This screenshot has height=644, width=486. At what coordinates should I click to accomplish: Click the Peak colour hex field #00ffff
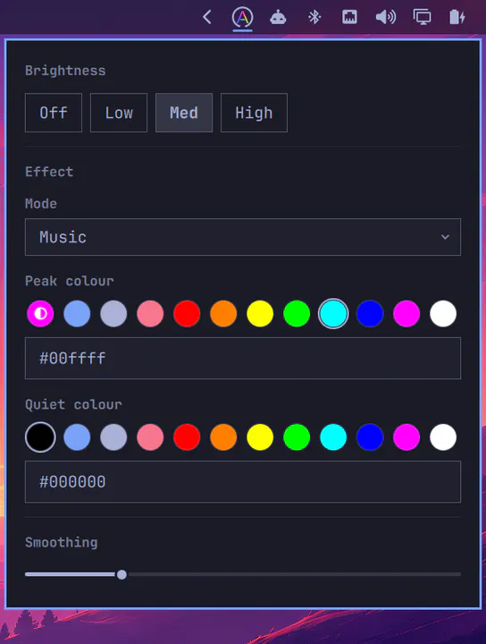click(243, 358)
